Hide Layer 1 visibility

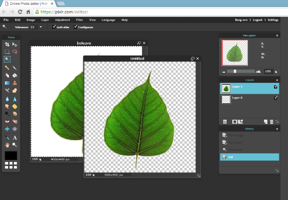click(276, 87)
